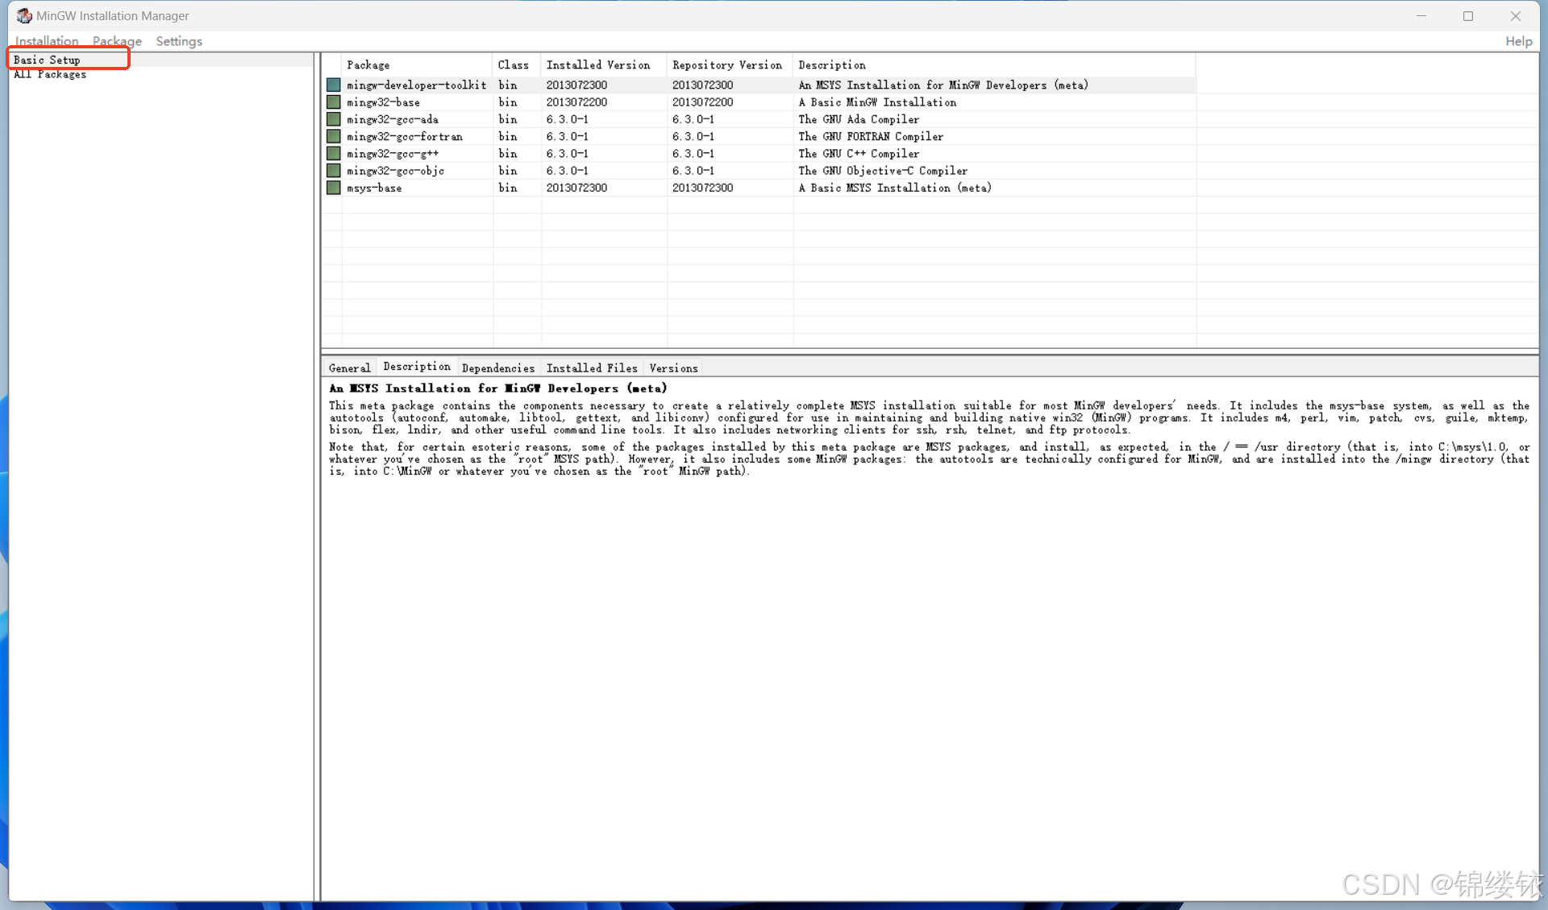The height and width of the screenshot is (910, 1548).
Task: Sort by Repository Version column header
Action: pyautogui.click(x=726, y=64)
